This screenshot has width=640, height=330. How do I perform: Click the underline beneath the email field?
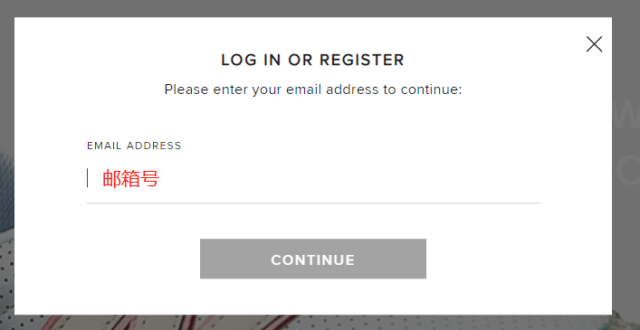[x=312, y=203]
